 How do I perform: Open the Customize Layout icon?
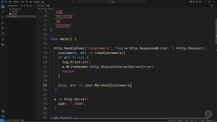[200, 2]
